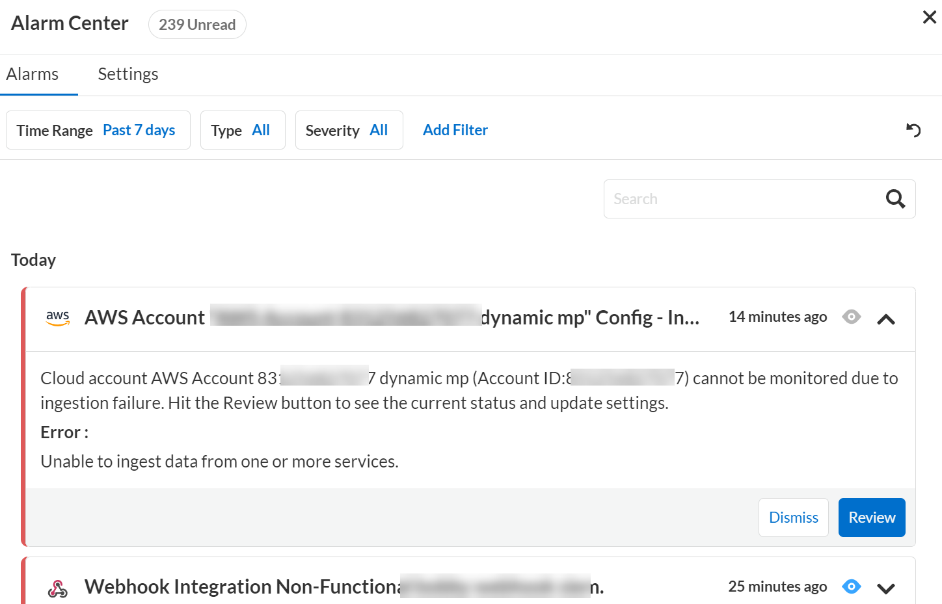
Task: Click the 239 Unread badge
Action: 197,25
